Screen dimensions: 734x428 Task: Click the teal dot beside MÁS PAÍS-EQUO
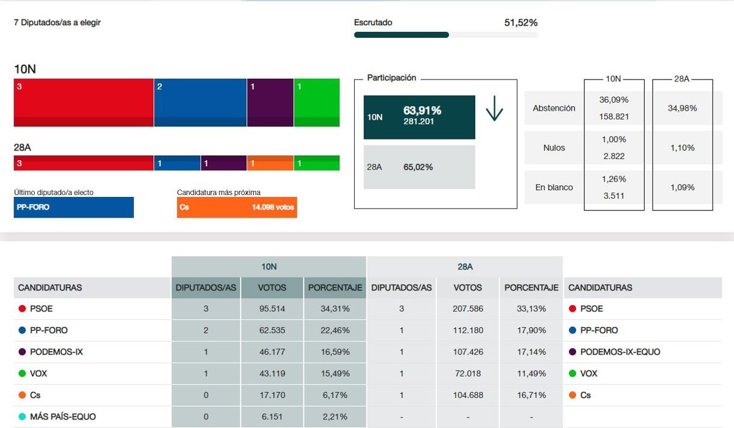point(22,416)
